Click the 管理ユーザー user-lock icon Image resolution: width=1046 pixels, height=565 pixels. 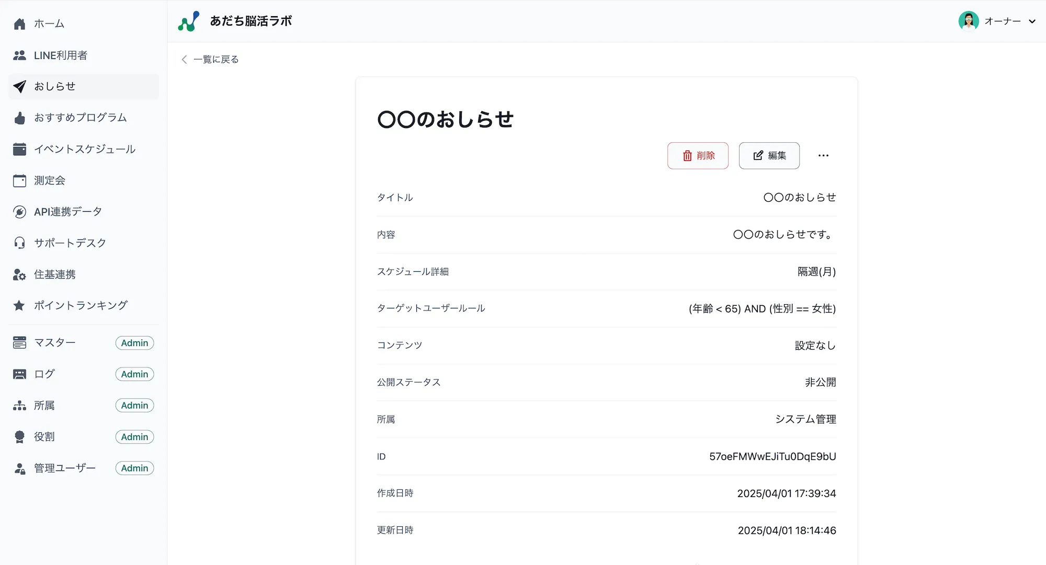(19, 468)
